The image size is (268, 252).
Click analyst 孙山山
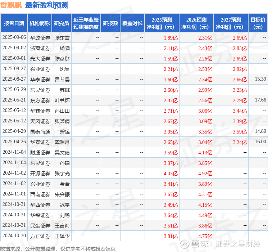(x=62, y=111)
